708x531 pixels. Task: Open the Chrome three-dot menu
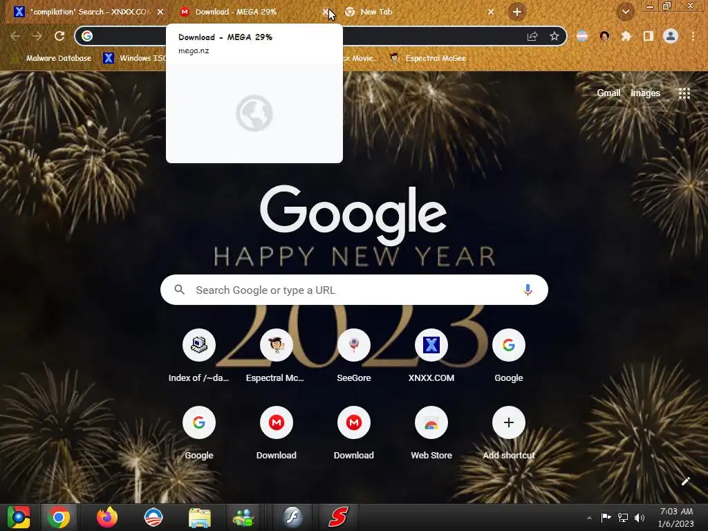tap(693, 36)
